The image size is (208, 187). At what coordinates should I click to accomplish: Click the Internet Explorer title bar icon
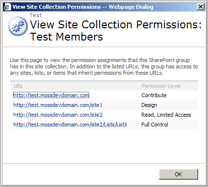pos(7,7)
